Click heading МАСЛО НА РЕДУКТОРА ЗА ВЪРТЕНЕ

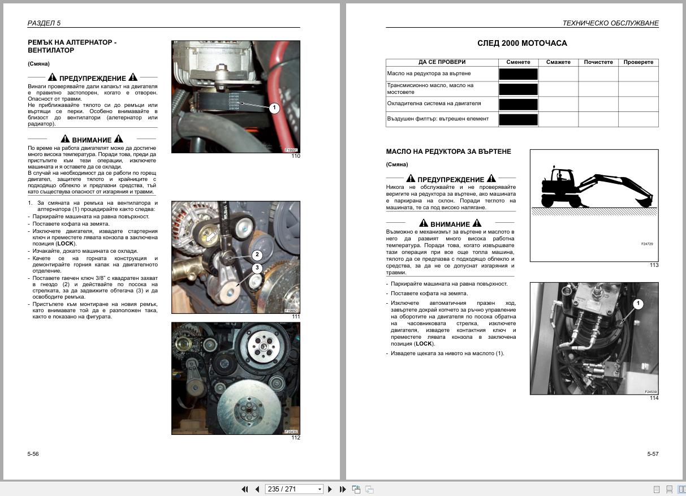tap(448, 152)
